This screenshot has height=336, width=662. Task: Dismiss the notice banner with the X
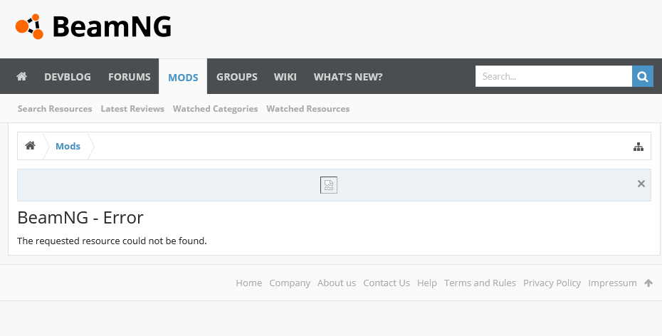(641, 184)
